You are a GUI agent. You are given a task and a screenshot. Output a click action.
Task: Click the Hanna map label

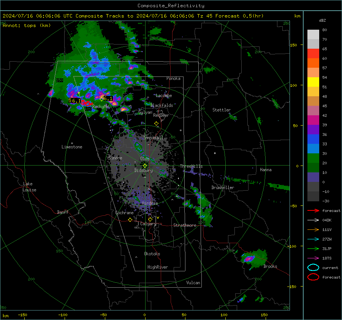tap(266, 170)
